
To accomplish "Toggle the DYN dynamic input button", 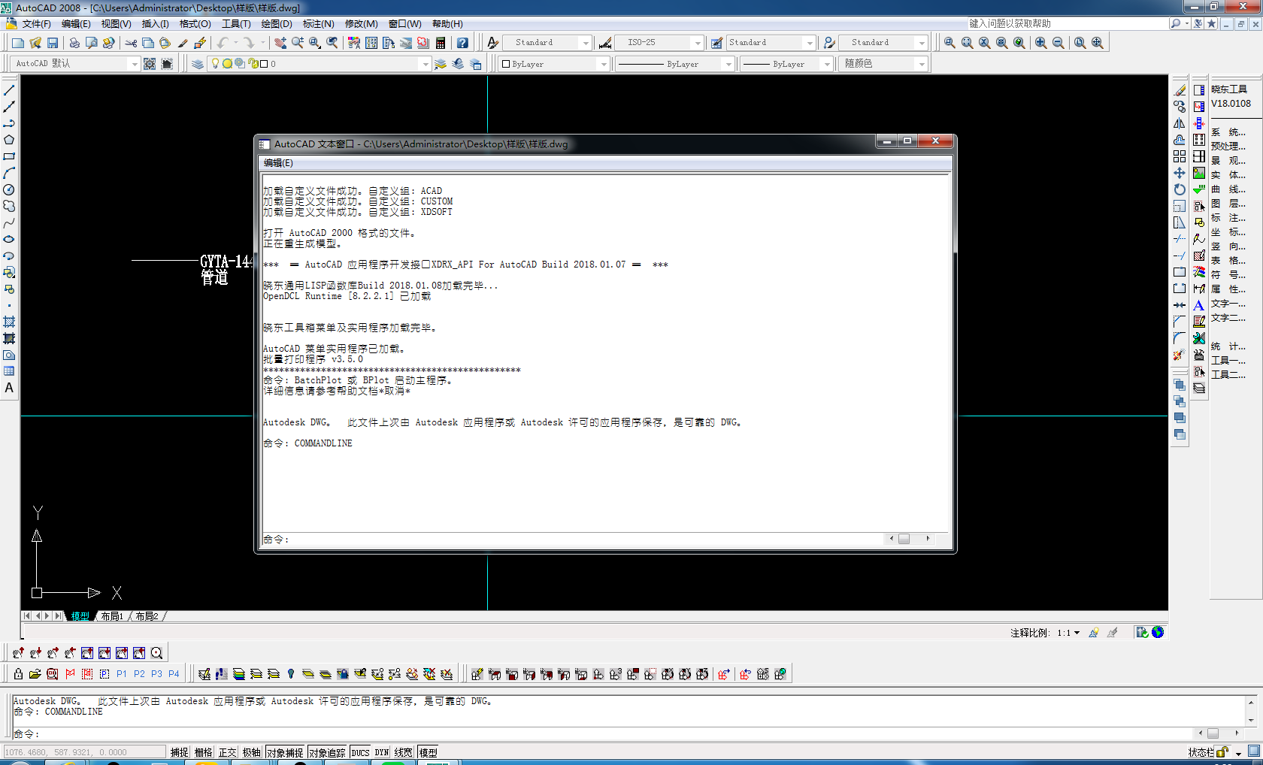I will tap(382, 752).
